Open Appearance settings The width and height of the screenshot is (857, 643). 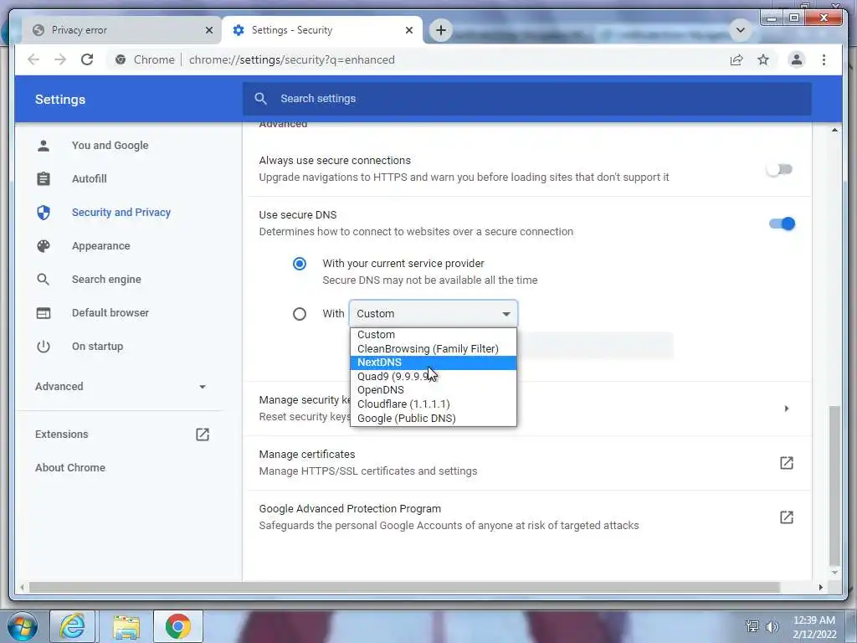(x=100, y=246)
